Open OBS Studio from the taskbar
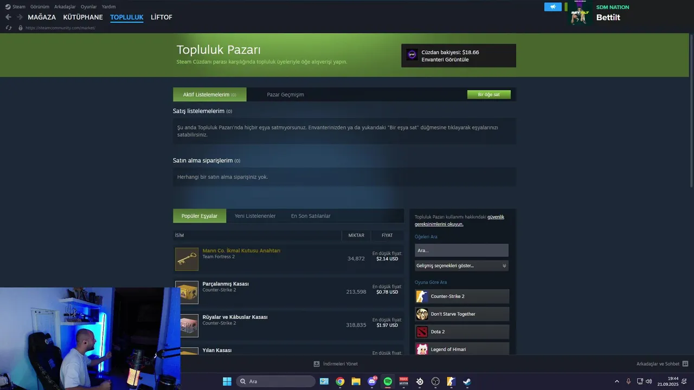This screenshot has width=694, height=390. [x=435, y=381]
